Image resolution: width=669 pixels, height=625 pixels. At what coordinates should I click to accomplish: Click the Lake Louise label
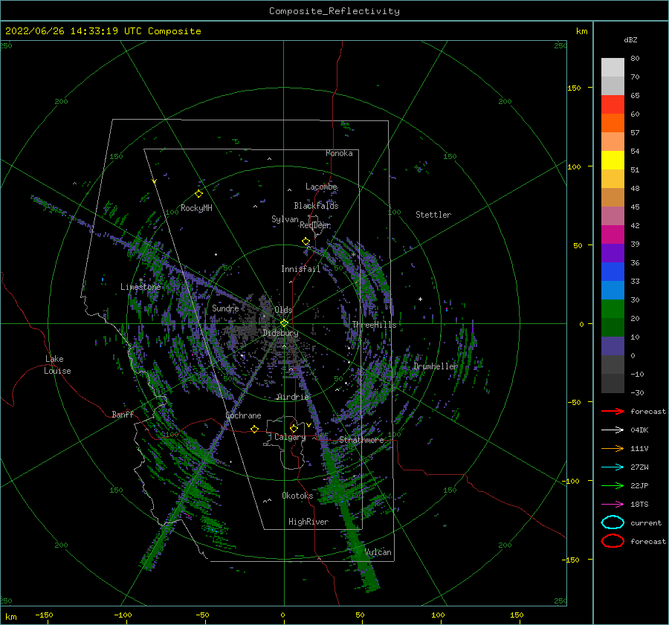pos(57,365)
